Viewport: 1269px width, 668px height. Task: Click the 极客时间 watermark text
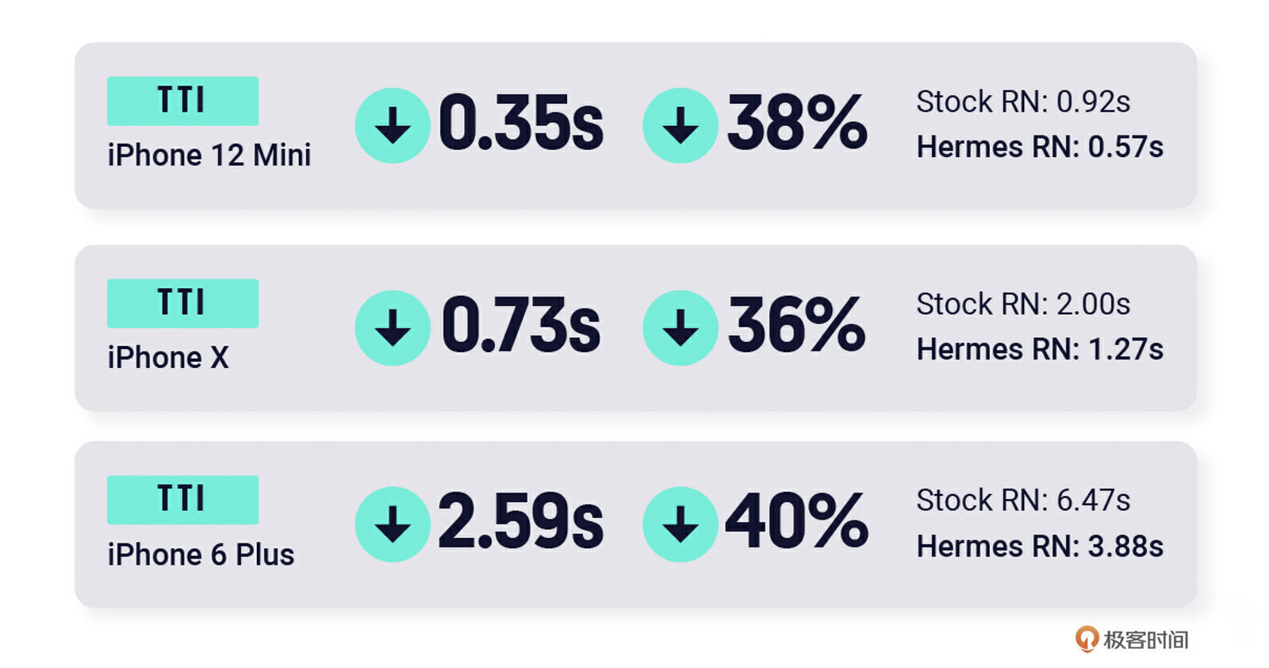click(1145, 639)
